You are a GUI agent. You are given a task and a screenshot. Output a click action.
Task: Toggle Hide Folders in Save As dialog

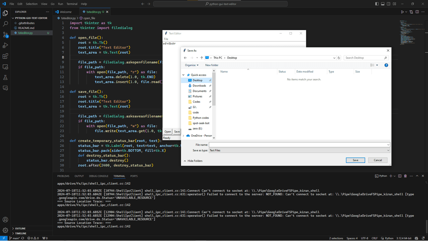pyautogui.click(x=193, y=161)
